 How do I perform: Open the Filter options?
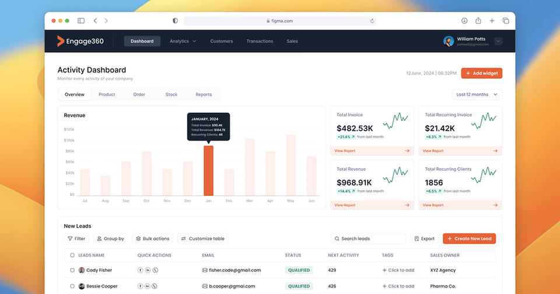(76, 239)
